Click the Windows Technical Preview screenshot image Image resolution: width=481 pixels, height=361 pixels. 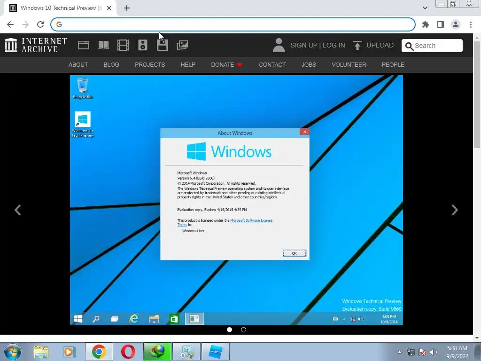pos(236,200)
